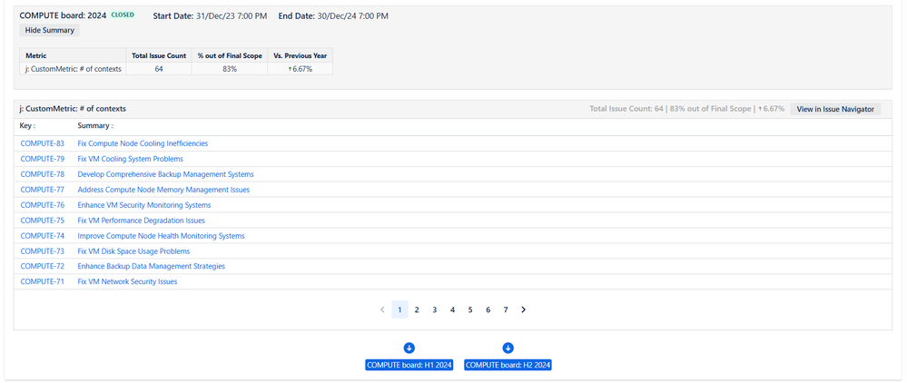Click the 83% cell in summary table
Screen dimensions: 907x383
coord(230,69)
